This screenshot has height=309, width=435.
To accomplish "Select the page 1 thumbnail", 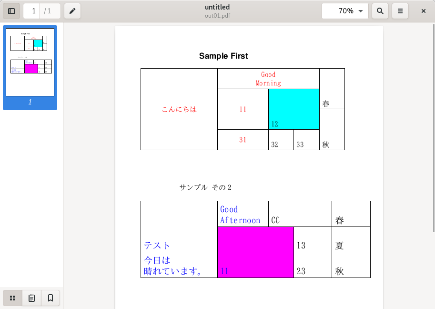I will point(30,62).
